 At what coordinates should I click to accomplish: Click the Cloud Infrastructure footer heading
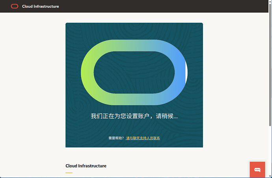(x=86, y=166)
